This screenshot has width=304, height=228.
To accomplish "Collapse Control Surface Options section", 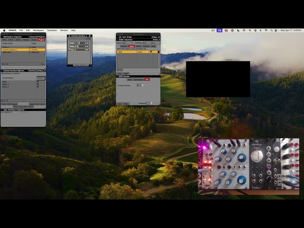I will [2, 71].
